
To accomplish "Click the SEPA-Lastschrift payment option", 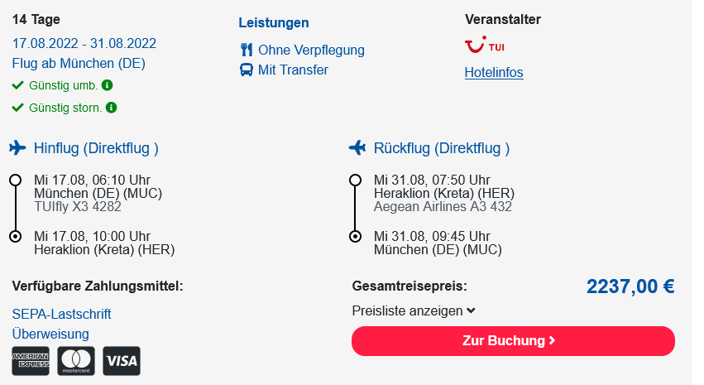I will 61,314.
